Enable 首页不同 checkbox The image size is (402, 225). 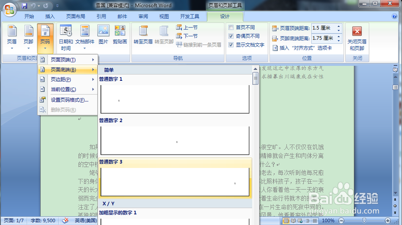tap(231, 27)
